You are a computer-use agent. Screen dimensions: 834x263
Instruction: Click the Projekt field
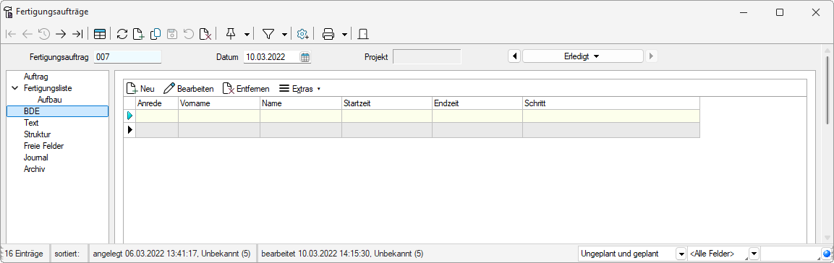(427, 57)
